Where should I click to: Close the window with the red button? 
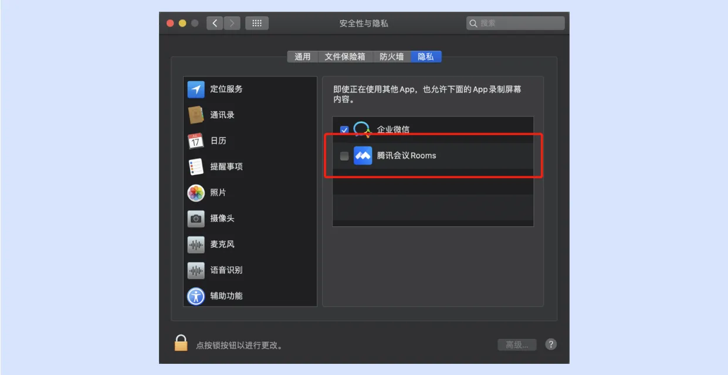pyautogui.click(x=171, y=23)
